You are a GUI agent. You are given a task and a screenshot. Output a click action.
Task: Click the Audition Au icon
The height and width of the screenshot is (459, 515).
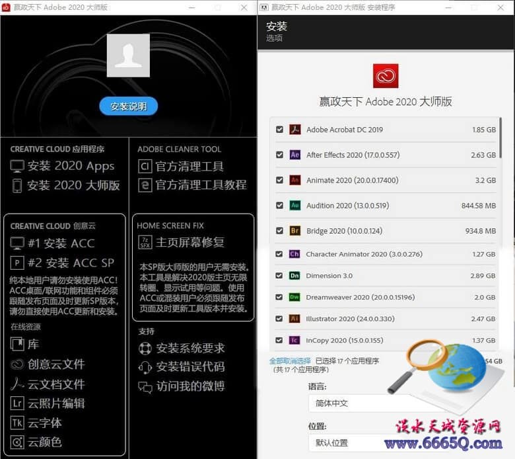295,205
